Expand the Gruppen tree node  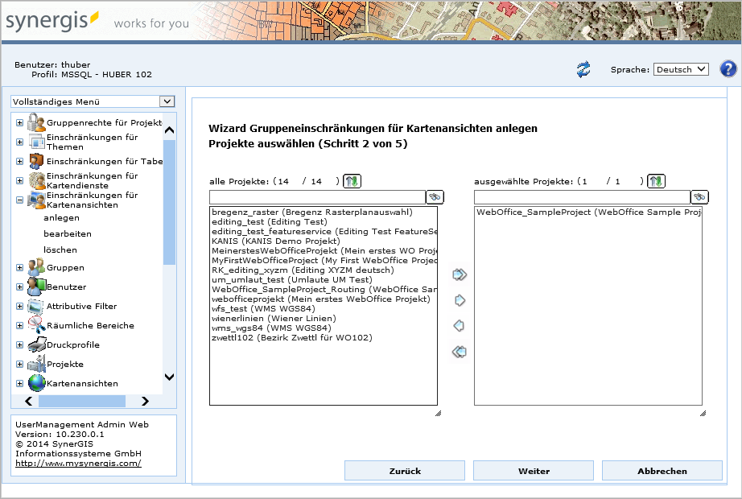pos(19,268)
